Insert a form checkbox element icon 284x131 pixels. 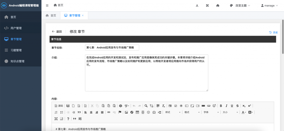point(176,106)
